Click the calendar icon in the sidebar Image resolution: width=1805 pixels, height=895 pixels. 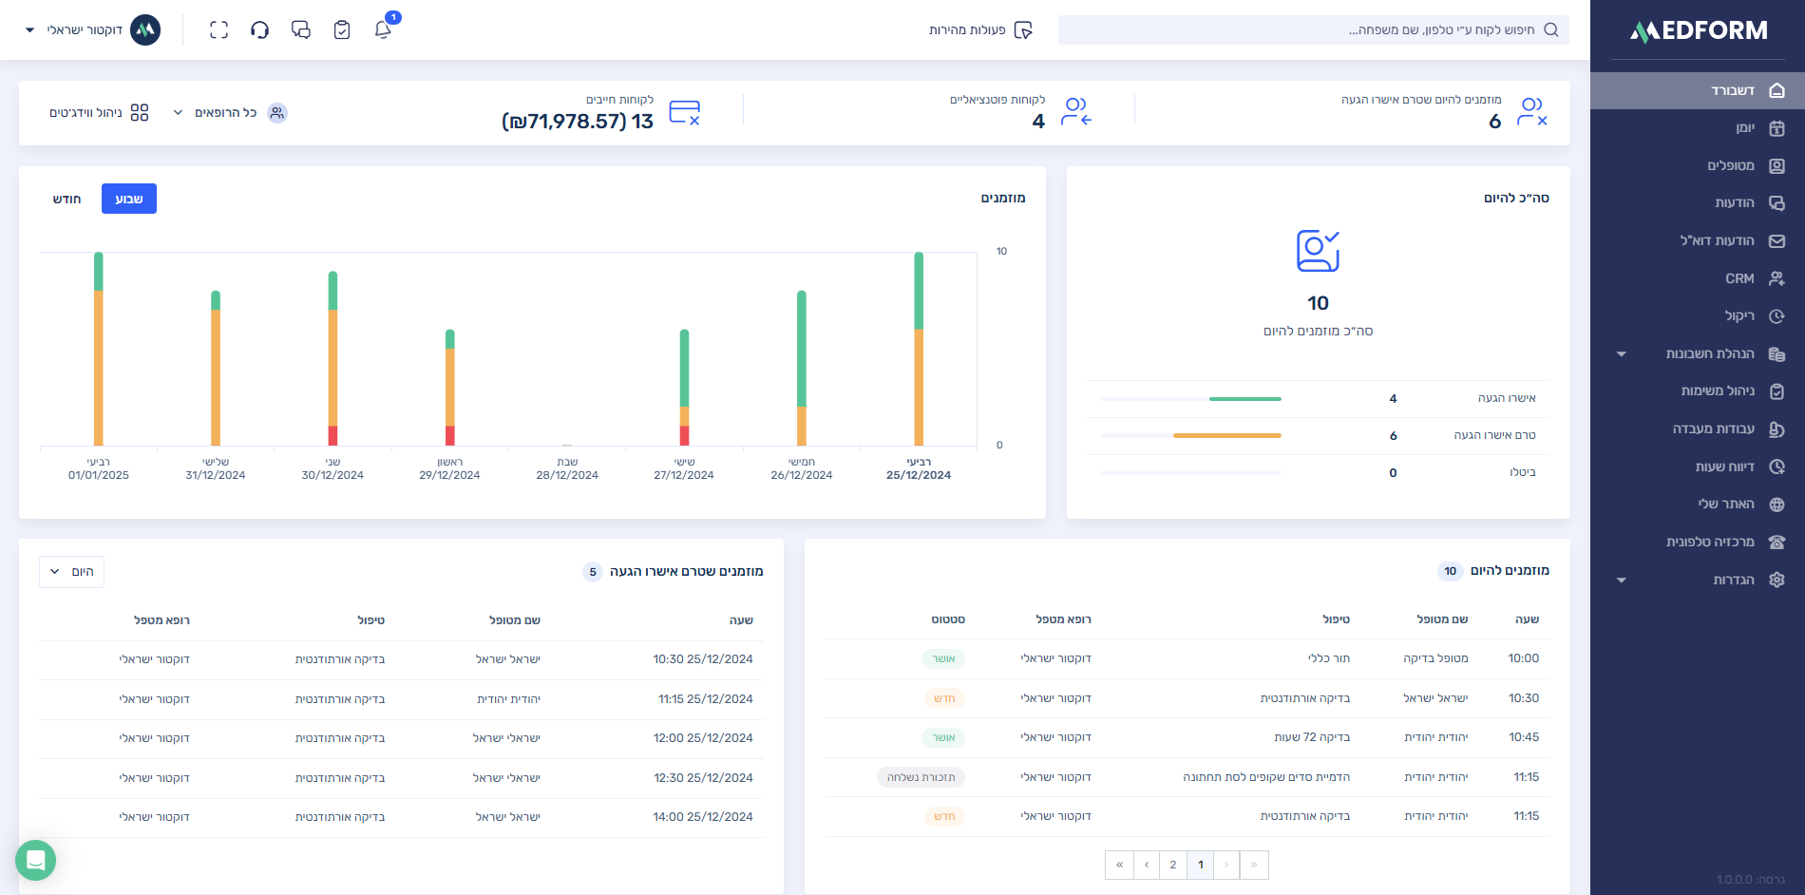(1777, 127)
